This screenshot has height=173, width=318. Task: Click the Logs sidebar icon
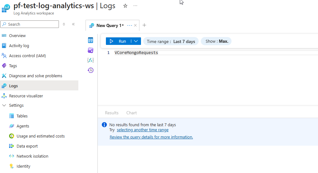click(x=4, y=86)
